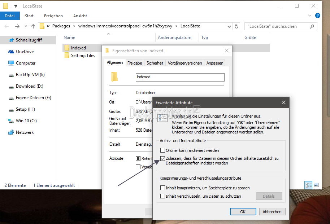The width and height of the screenshot is (330, 224).
Task: Select Schnellzugriff in the navigation pane
Action: (x=29, y=40)
